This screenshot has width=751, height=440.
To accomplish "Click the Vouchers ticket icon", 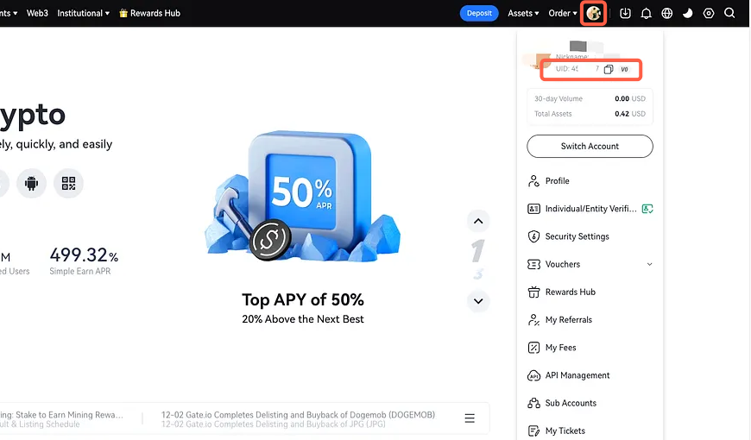I will pos(533,264).
